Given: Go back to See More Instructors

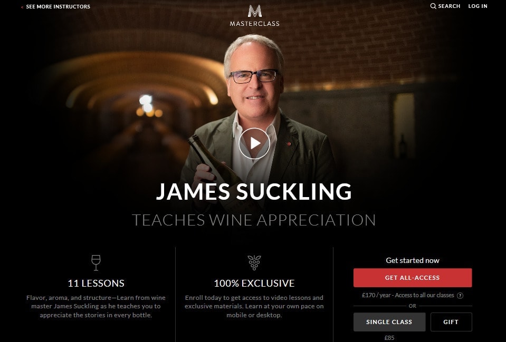Looking at the screenshot, I should [x=58, y=6].
